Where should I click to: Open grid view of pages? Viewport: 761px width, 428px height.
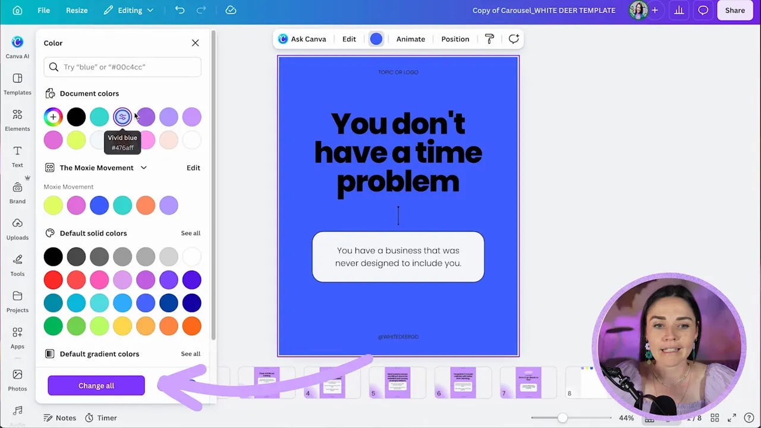click(x=715, y=418)
